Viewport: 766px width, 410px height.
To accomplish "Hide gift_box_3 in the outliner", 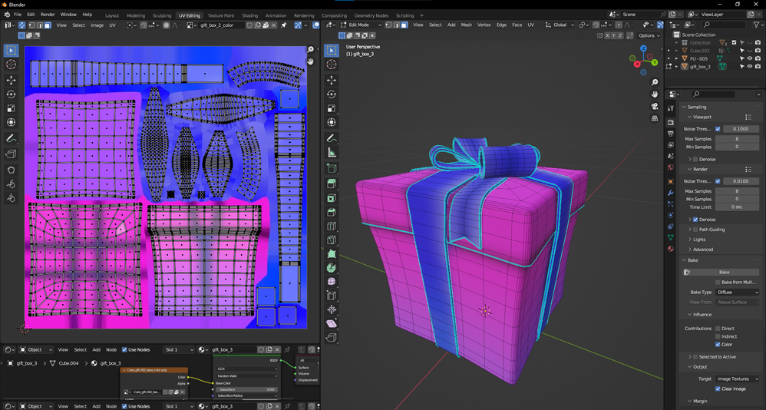I will 750,67.
